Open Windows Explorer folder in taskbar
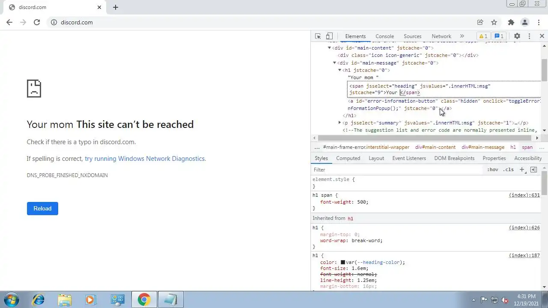This screenshot has height=308, width=548. 65,300
